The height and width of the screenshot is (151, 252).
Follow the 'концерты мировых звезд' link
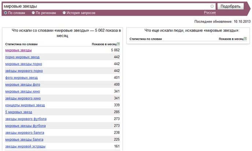tap(25, 105)
